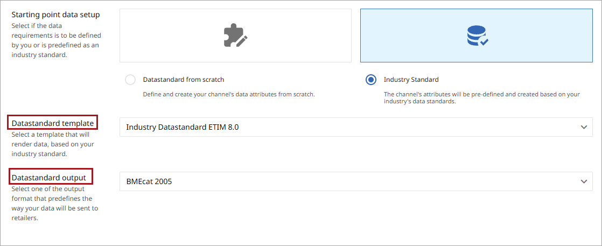
Task: Click the Datastandard template heading
Action: (53, 123)
